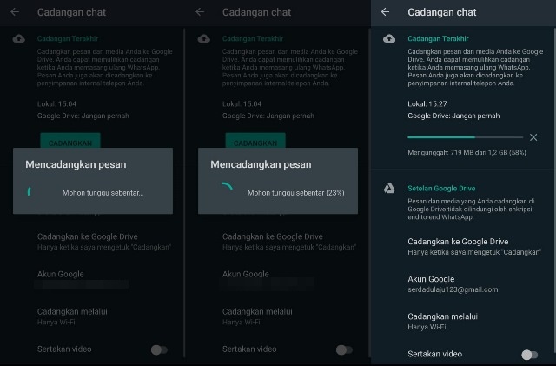Click the Lokal: 15.27 text
556x366 pixels.
(x=427, y=104)
